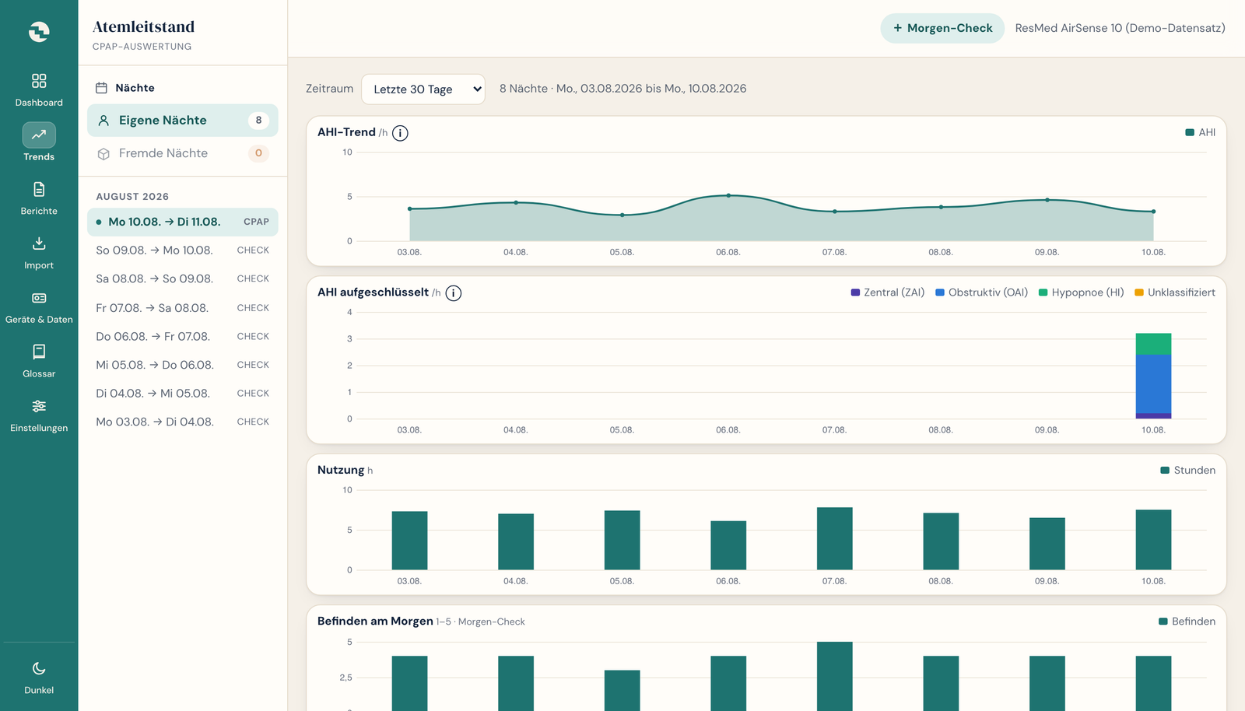The width and height of the screenshot is (1245, 711).
Task: Open Geräte & Daten icon
Action: tap(39, 298)
